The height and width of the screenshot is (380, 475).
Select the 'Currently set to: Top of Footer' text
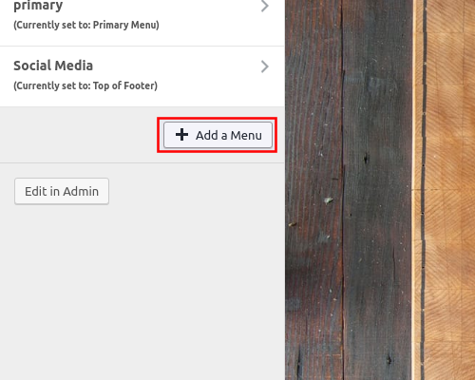tap(85, 85)
